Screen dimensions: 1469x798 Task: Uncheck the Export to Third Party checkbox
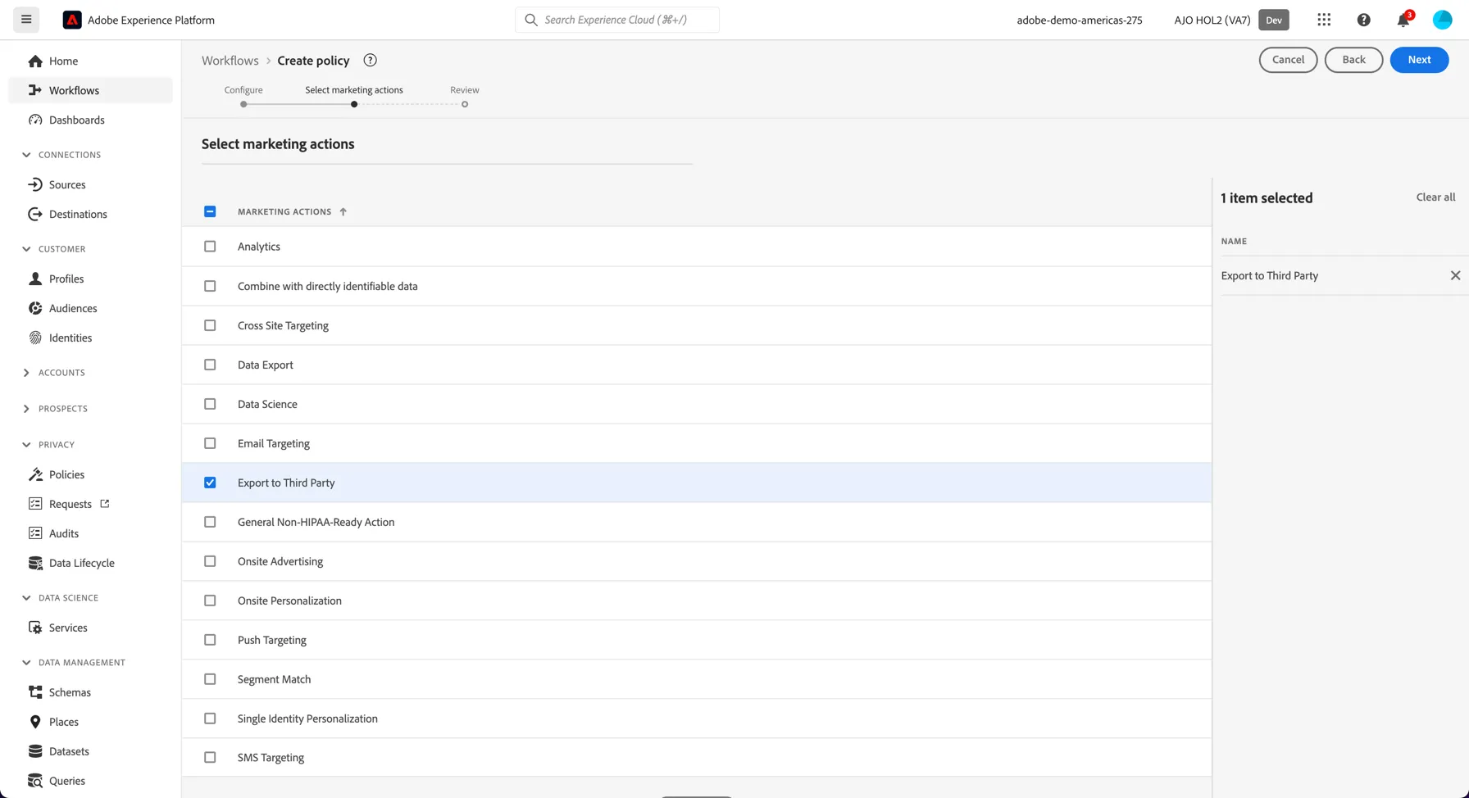point(210,483)
